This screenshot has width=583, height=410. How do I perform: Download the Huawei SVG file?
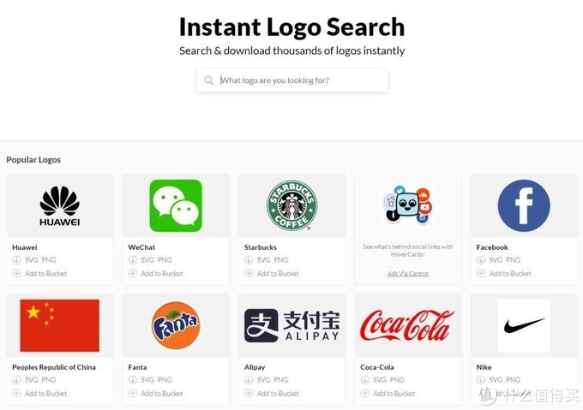[31, 260]
